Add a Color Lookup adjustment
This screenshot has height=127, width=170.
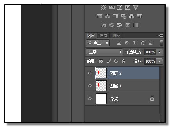[140, 16]
